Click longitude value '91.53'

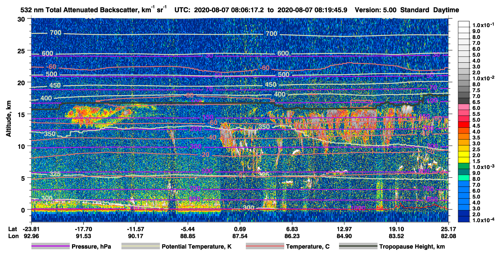click(x=83, y=236)
